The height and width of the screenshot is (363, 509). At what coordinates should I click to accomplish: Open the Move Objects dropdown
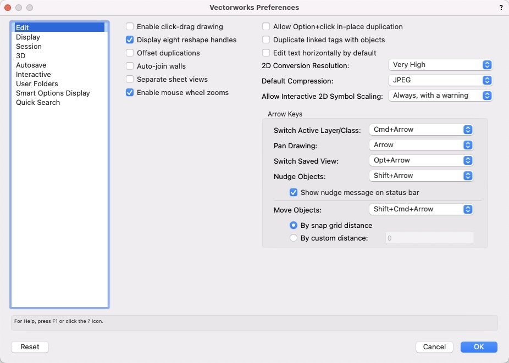click(x=421, y=209)
